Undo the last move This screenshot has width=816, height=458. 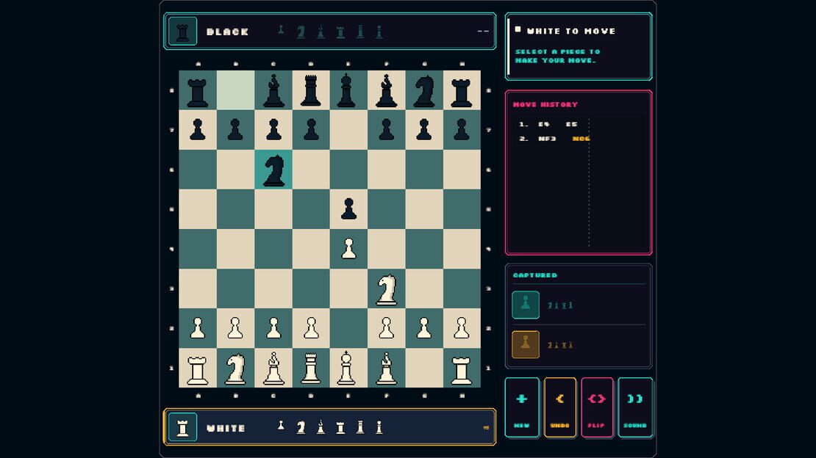tap(560, 407)
